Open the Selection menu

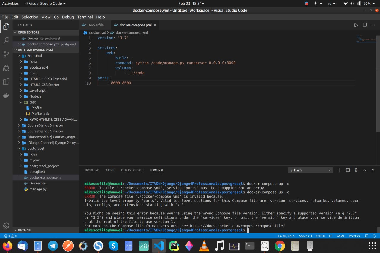30,17
